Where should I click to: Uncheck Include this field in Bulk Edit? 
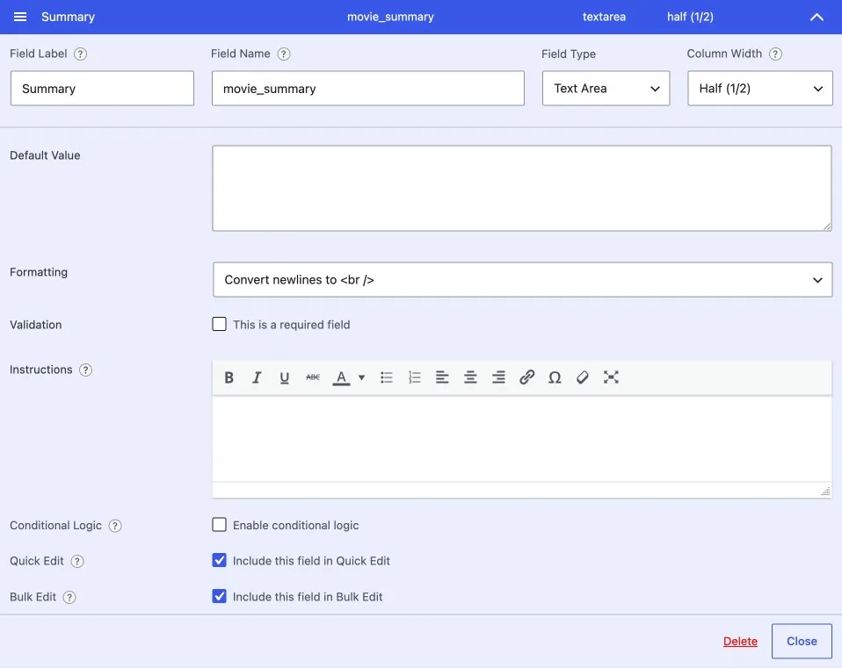[x=219, y=596]
